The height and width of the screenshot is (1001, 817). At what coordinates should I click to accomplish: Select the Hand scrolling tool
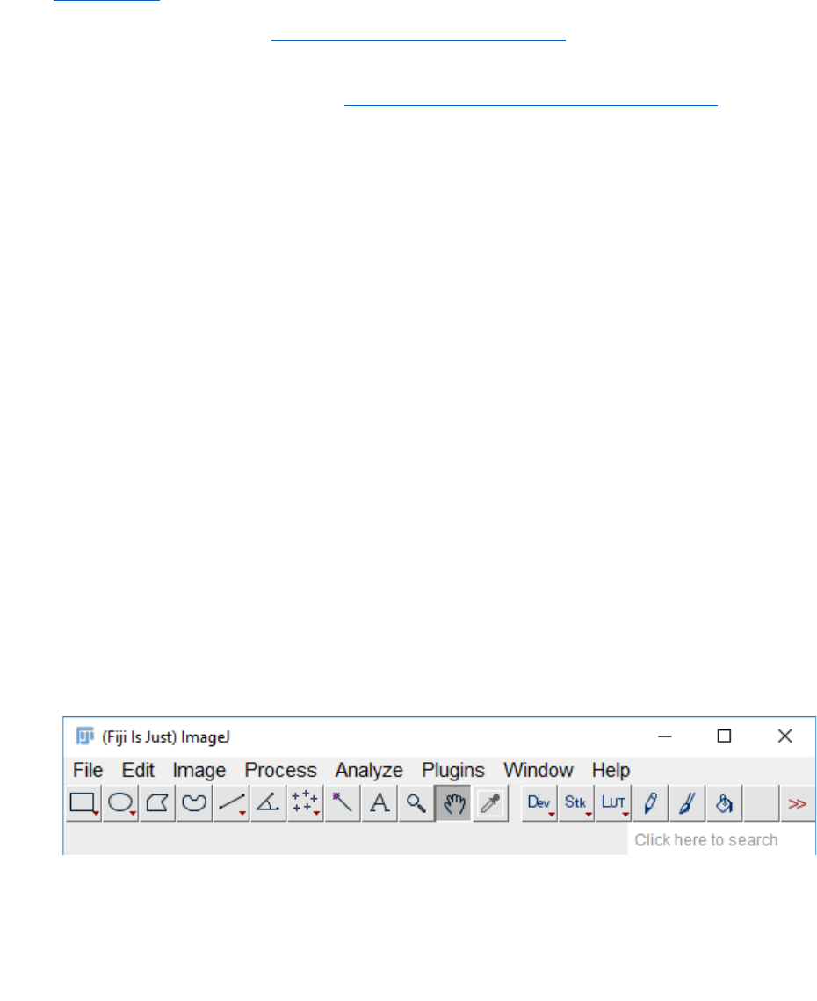point(454,803)
